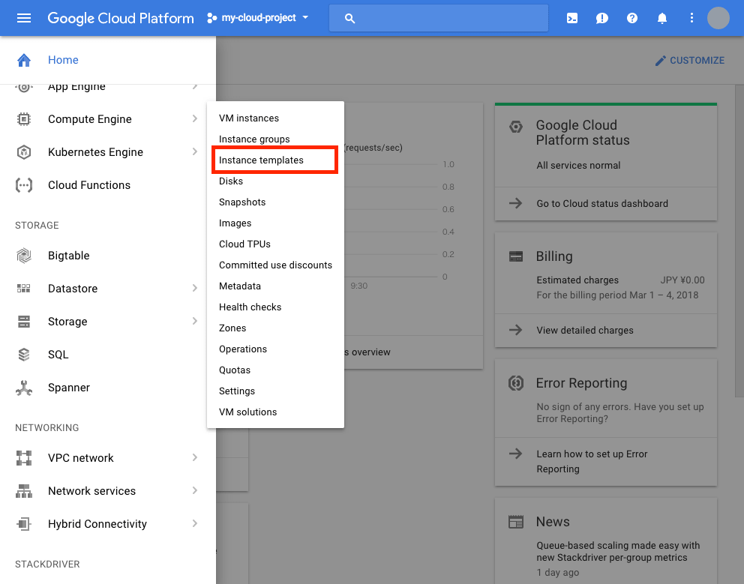Expand the Network services submenu chevron
Viewport: 744px width, 584px height.
tap(194, 490)
